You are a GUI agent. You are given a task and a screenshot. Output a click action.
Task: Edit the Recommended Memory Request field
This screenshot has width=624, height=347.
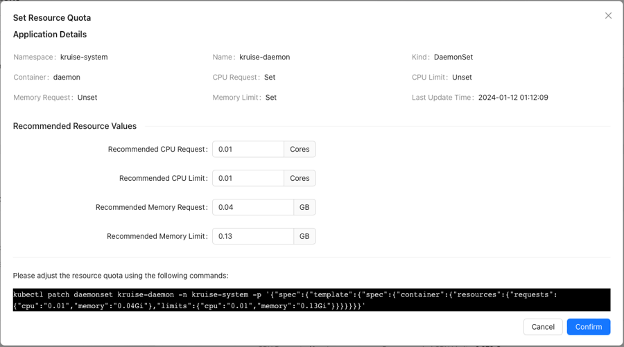(x=253, y=207)
